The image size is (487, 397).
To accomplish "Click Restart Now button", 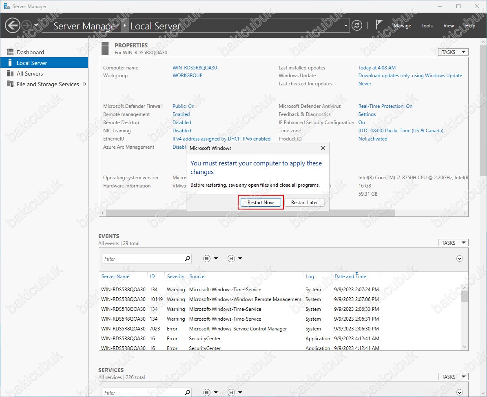I will click(261, 203).
